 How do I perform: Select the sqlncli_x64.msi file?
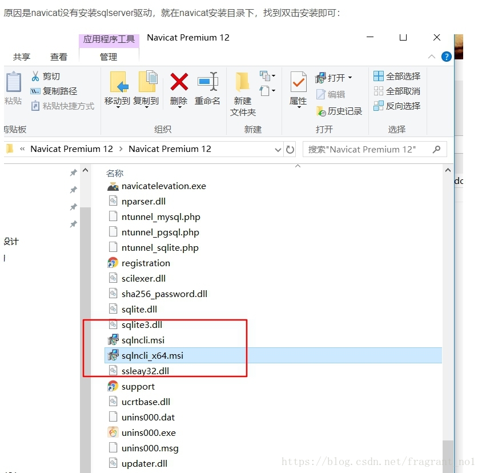point(273,355)
